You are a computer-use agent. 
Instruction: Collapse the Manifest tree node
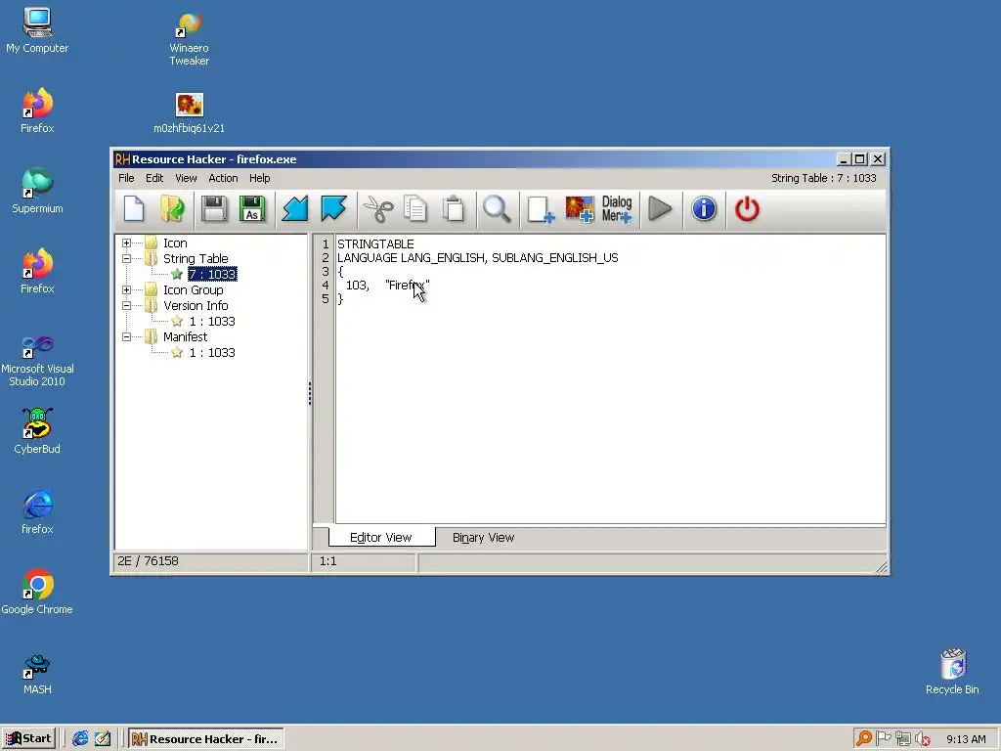126,337
